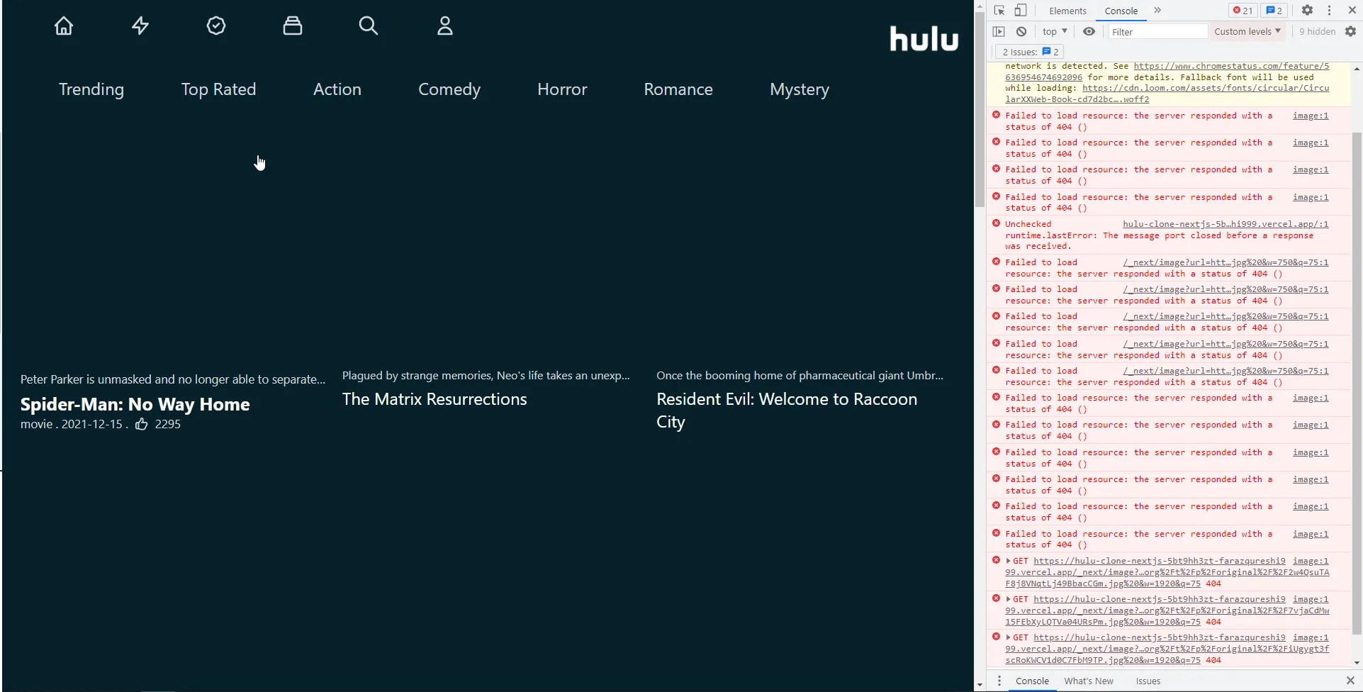Select the Console tab in bottom drawer
The height and width of the screenshot is (692, 1363).
click(1032, 681)
